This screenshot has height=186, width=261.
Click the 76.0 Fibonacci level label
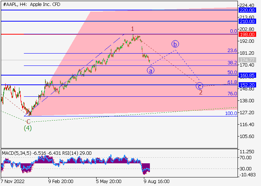pyautogui.click(x=232, y=94)
